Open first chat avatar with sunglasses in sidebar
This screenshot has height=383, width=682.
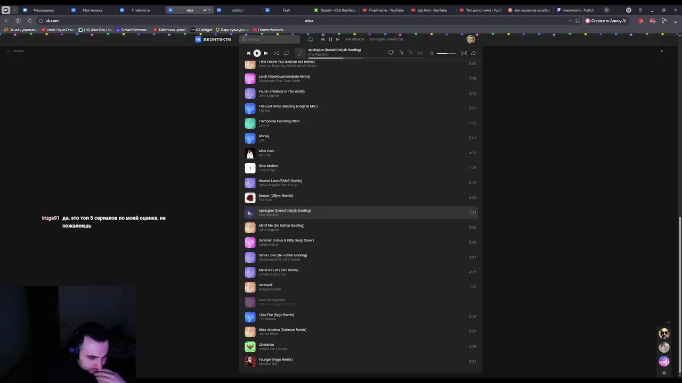[x=664, y=334]
